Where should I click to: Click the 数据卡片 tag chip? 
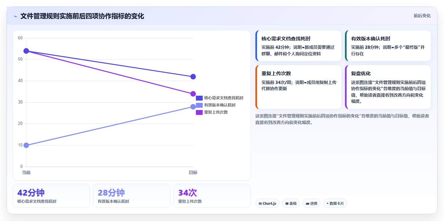(335, 203)
